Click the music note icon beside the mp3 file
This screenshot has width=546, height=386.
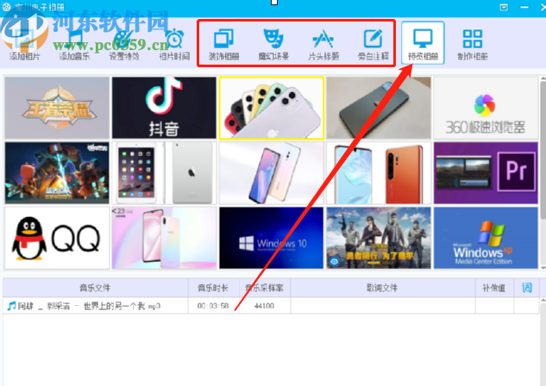click(11, 306)
